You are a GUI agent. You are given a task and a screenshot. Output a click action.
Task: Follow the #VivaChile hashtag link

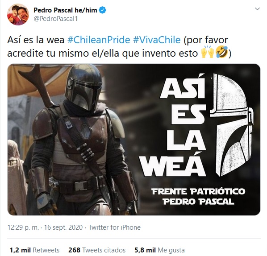(x=157, y=40)
